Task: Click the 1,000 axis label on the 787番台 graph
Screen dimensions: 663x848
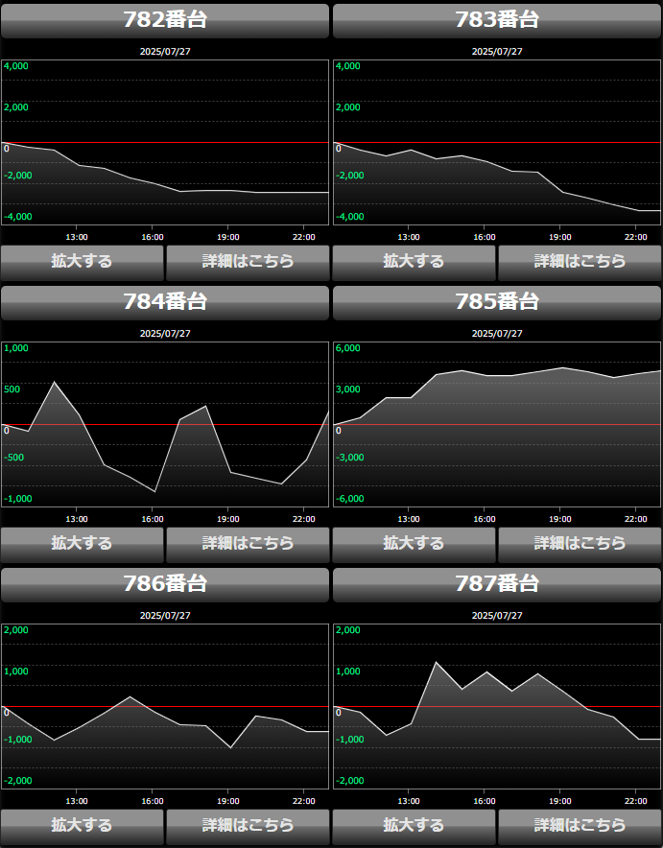Action: pyautogui.click(x=347, y=671)
